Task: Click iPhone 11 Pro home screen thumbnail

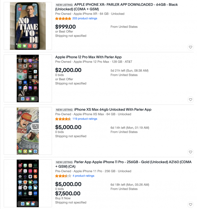Action: tap(28, 183)
